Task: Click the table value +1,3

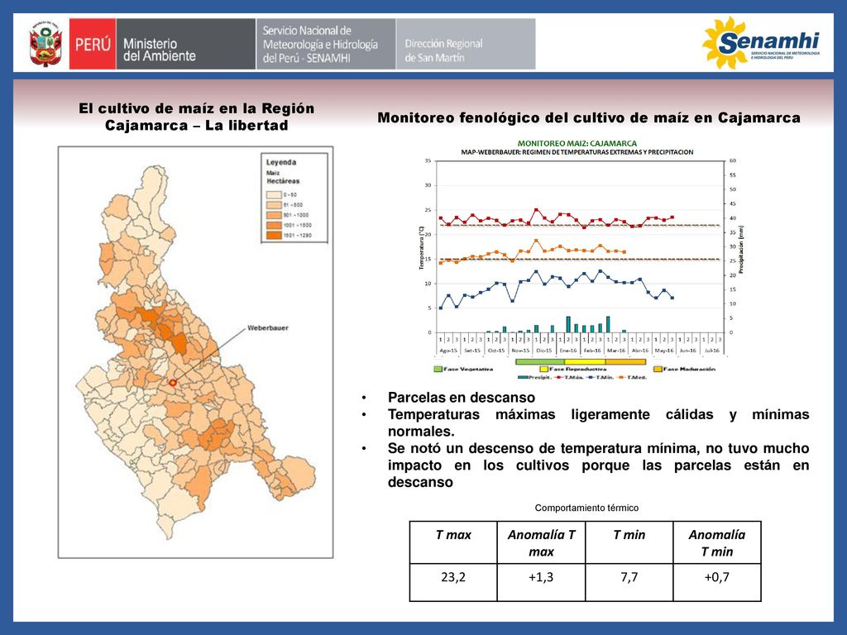Action: coord(541,577)
